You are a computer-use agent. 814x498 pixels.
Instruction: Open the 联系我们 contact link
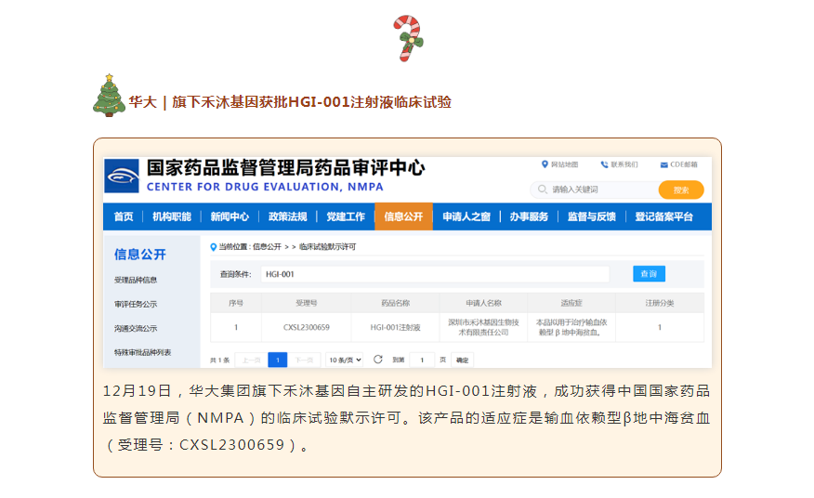click(624, 164)
